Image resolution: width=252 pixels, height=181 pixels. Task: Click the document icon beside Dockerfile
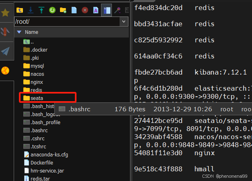coord(27,162)
